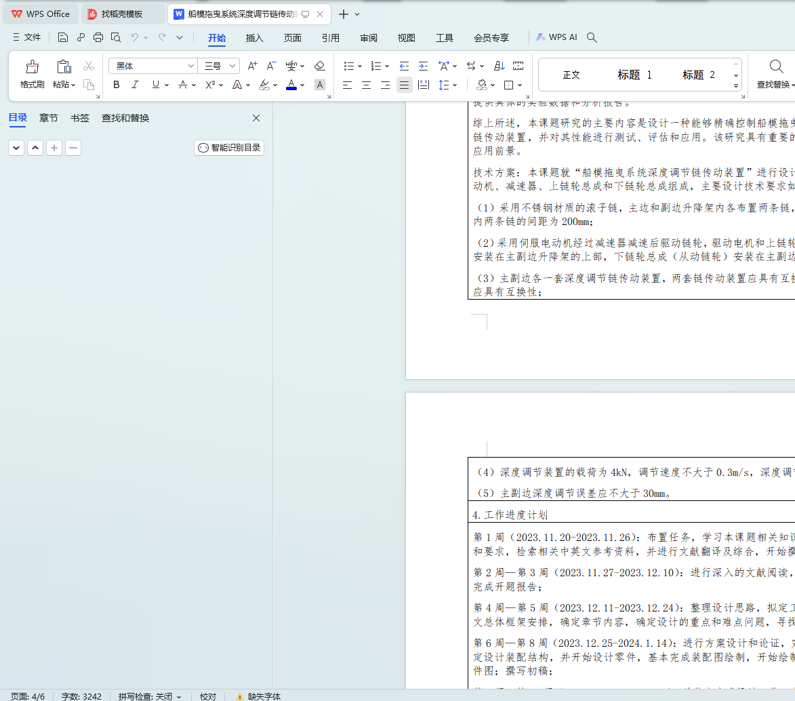Viewport: 795px width, 701px height.
Task: Apply the font color swatch (blue A)
Action: 291,85
